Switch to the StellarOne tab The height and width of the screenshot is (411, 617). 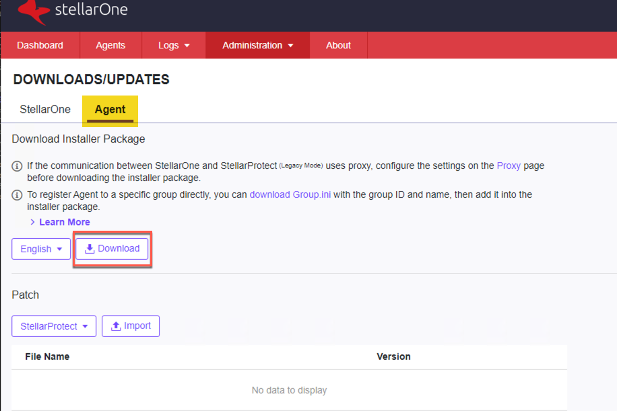[45, 110]
